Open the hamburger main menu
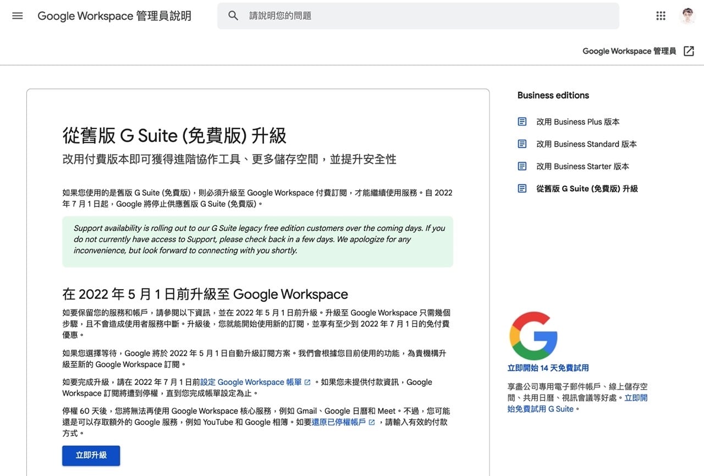Screen dimensions: 704x476 [x=18, y=16]
